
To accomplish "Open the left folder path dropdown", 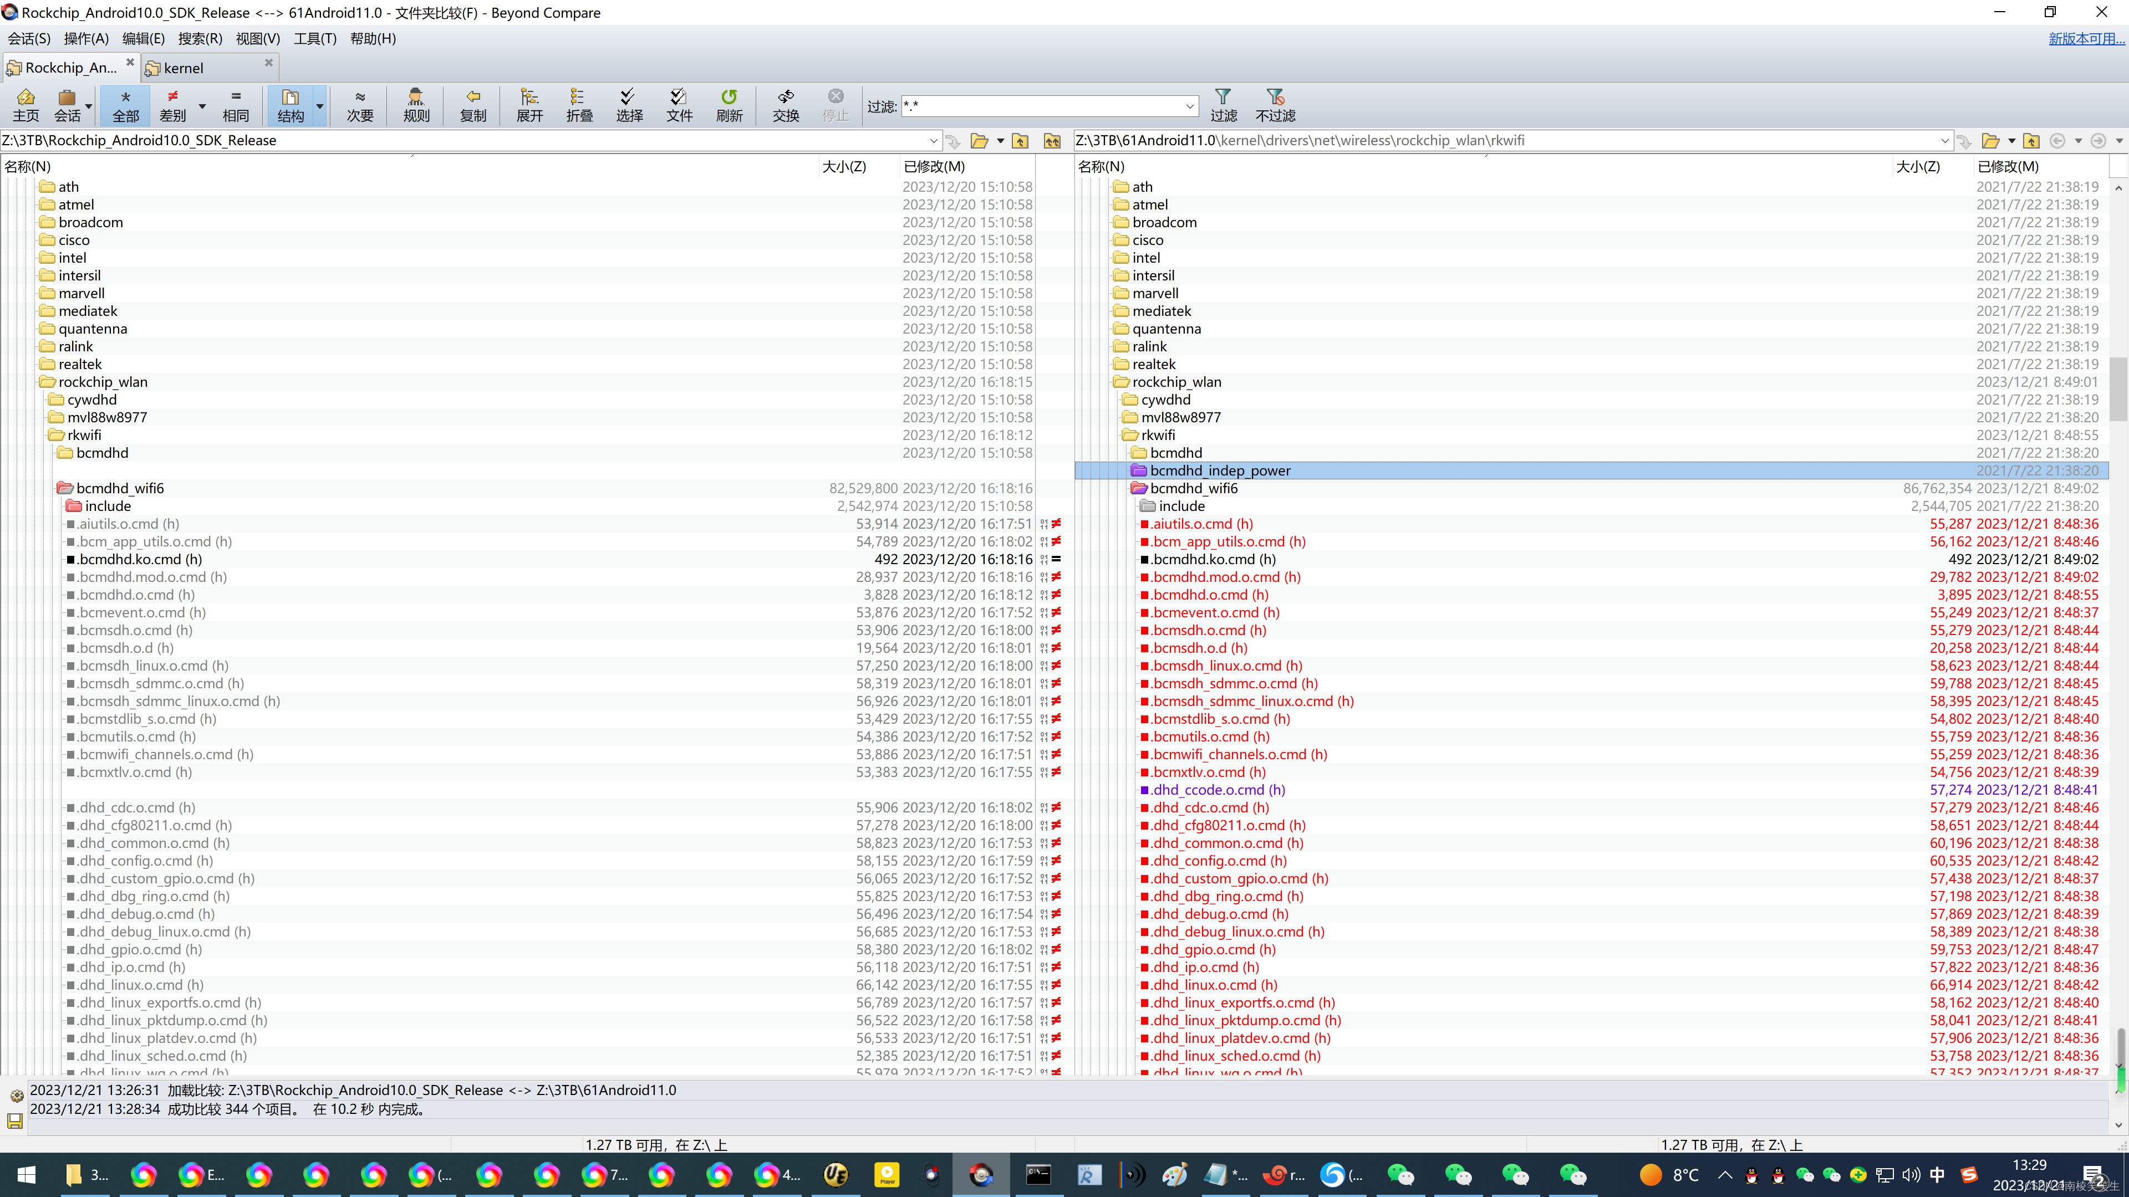I will tap(933, 140).
